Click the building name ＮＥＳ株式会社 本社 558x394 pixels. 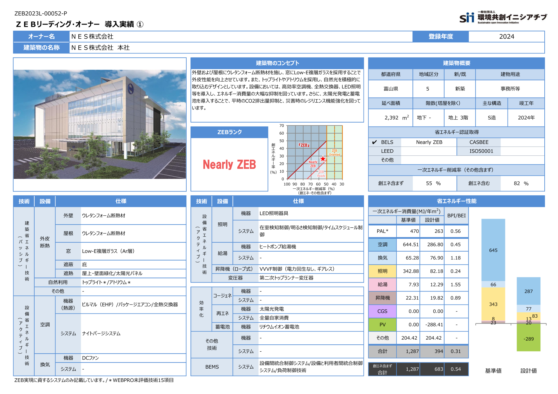[x=100, y=48]
